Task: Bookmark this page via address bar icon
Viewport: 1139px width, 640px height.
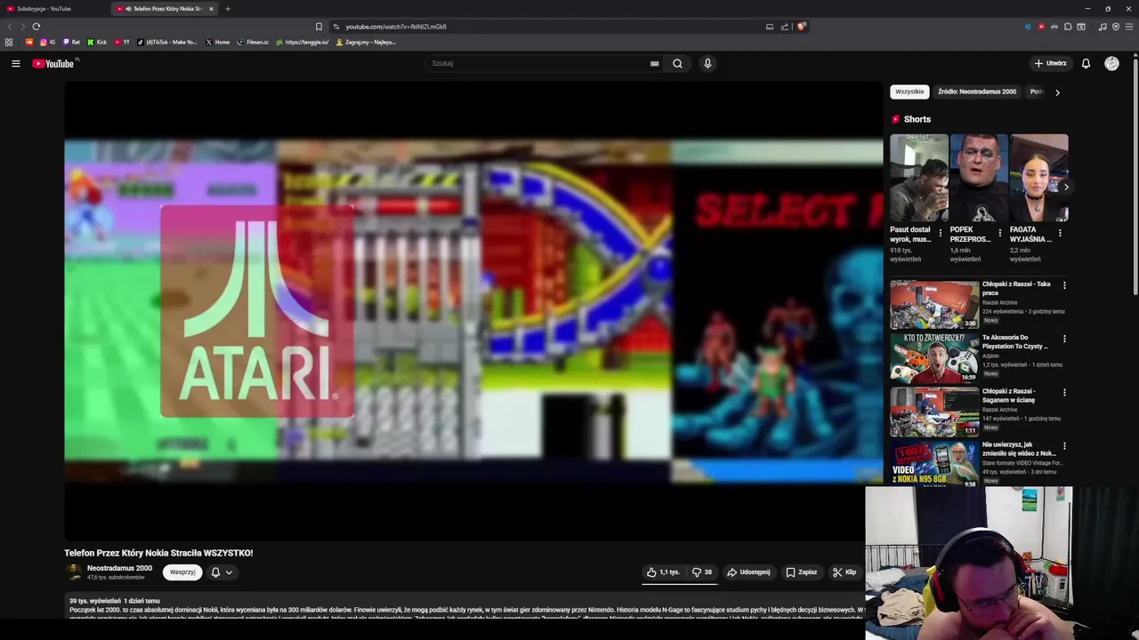Action: (x=319, y=27)
